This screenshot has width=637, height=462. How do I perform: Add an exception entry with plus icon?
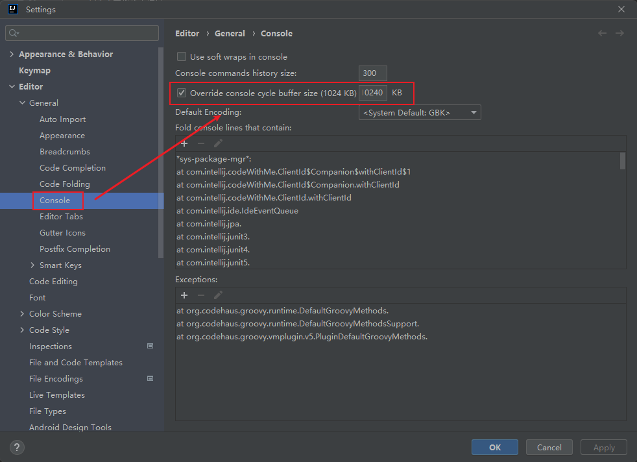tap(184, 295)
